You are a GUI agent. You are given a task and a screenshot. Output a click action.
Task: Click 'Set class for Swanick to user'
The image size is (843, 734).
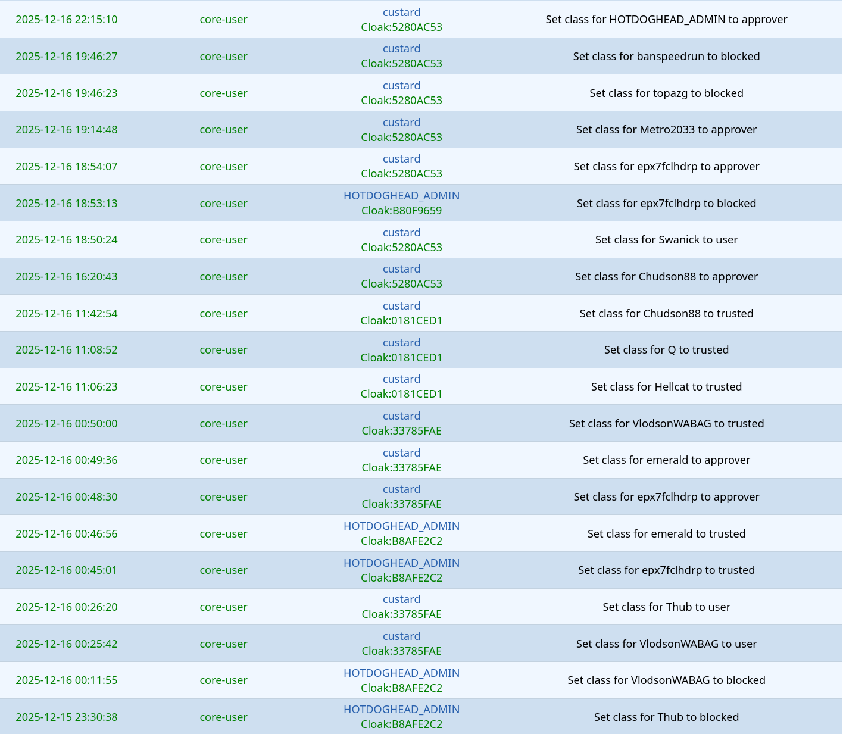[666, 240]
